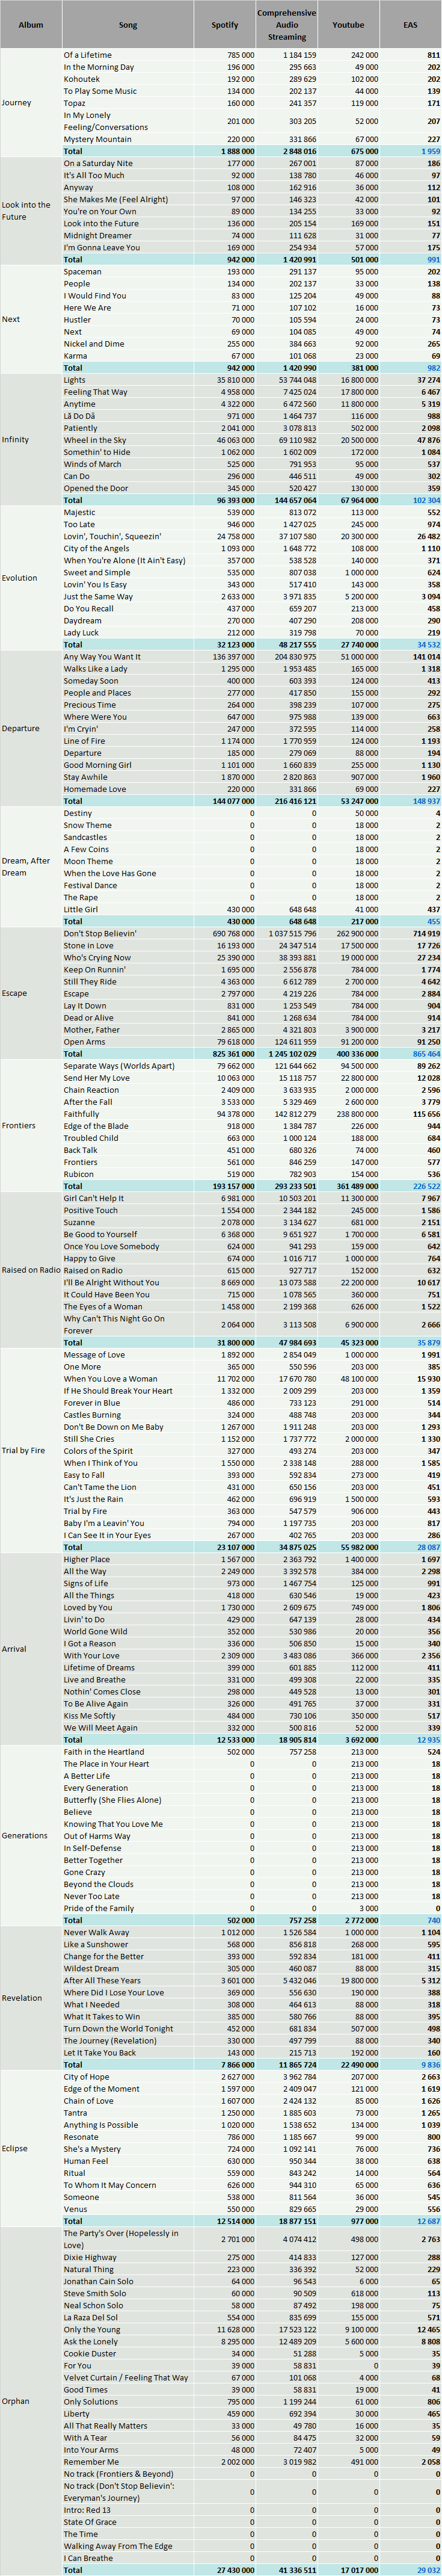This screenshot has width=442, height=2576.
Task: Click the song "Wheel in the Sky"
Action: [95, 440]
